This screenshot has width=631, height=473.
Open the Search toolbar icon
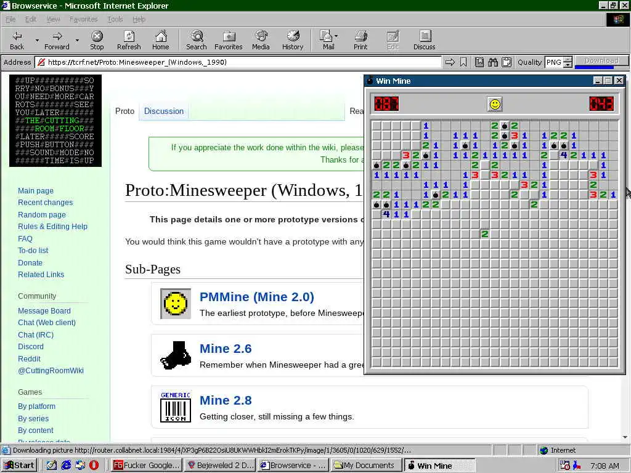pyautogui.click(x=197, y=36)
